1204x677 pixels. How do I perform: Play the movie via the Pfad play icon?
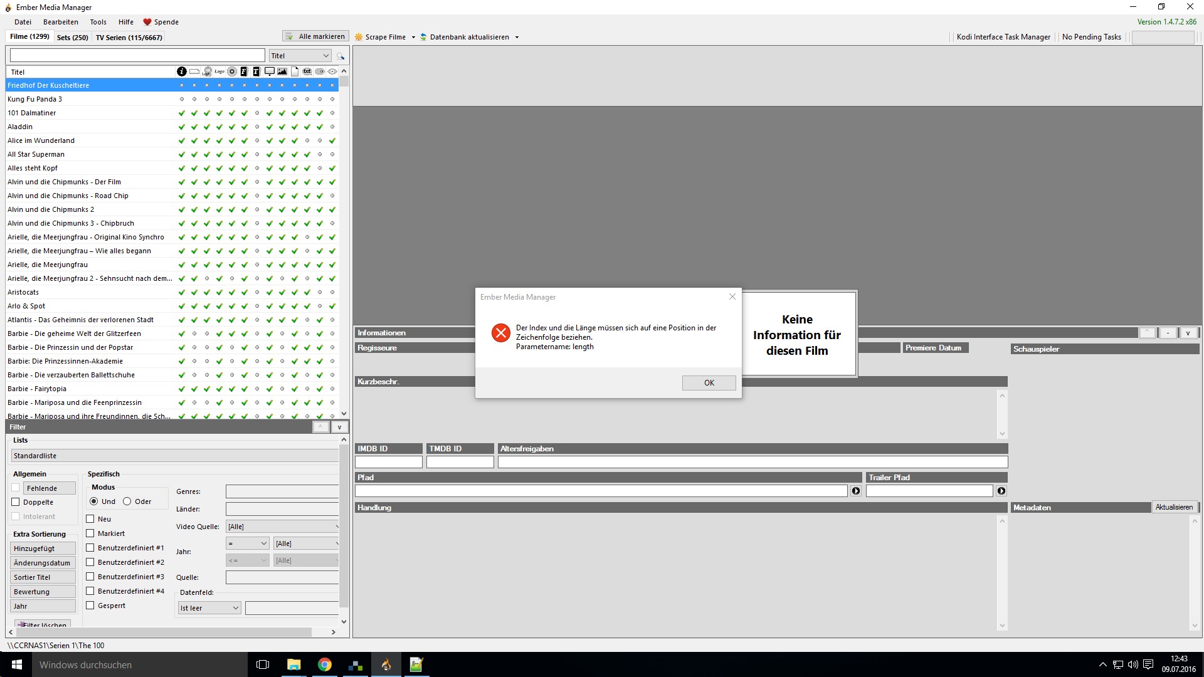(x=856, y=491)
